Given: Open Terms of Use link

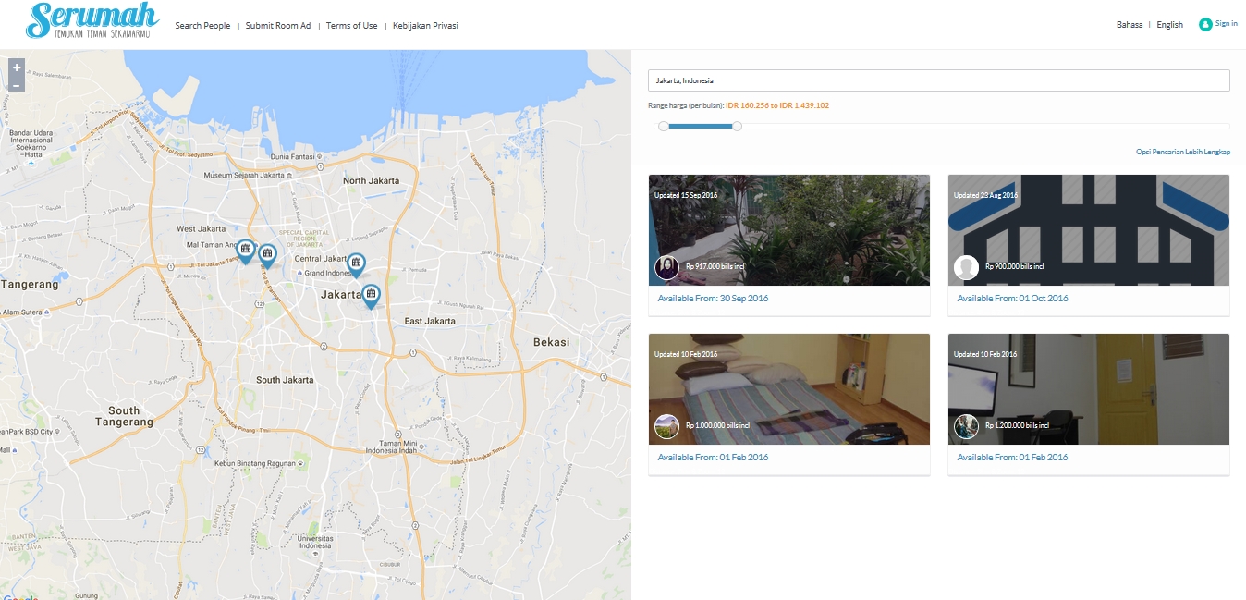Looking at the screenshot, I should click(351, 26).
